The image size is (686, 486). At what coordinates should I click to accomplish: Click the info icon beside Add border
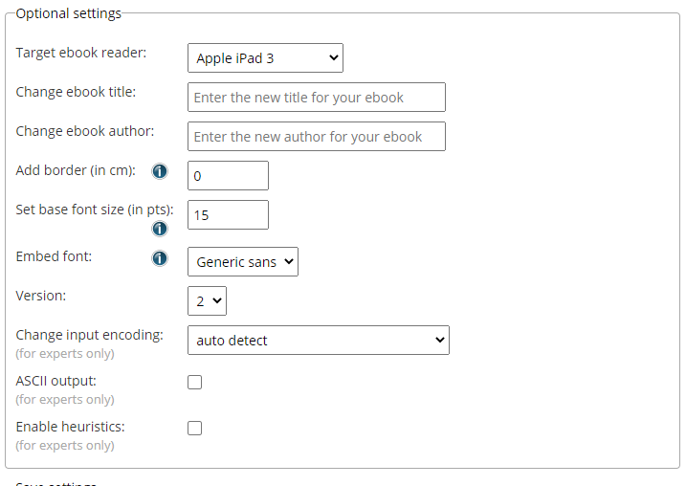[160, 171]
